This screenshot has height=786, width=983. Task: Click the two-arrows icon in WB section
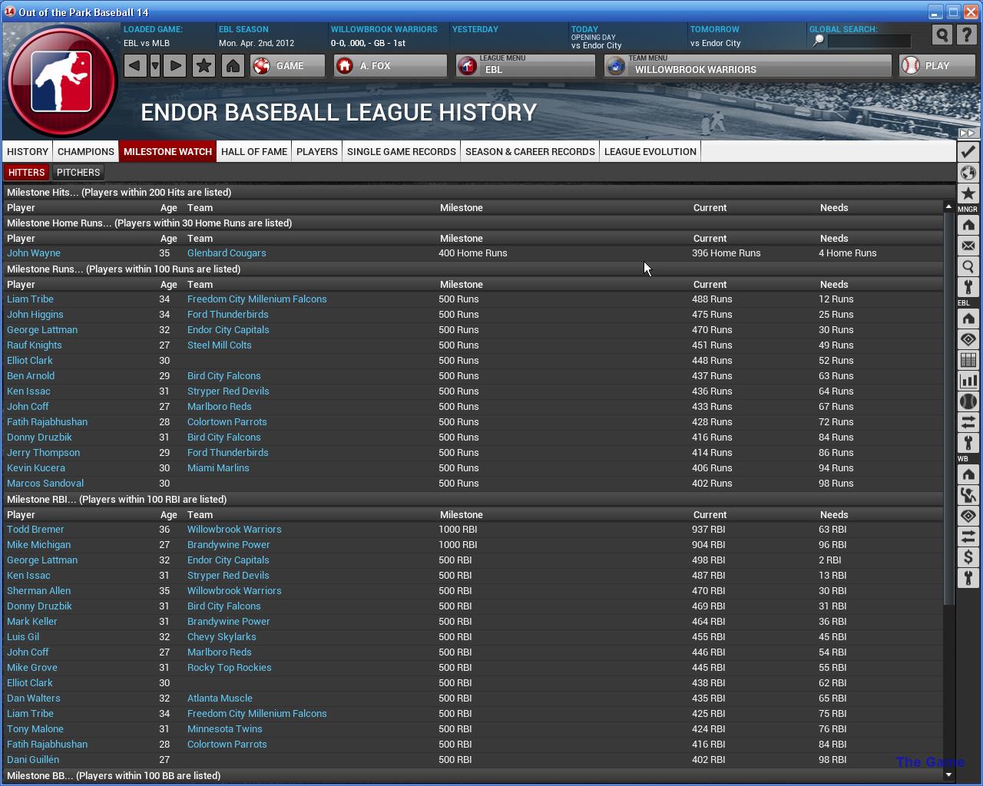coord(968,537)
